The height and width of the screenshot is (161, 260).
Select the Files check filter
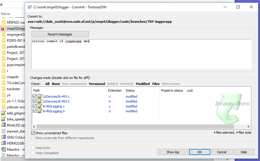[x=156, y=84]
